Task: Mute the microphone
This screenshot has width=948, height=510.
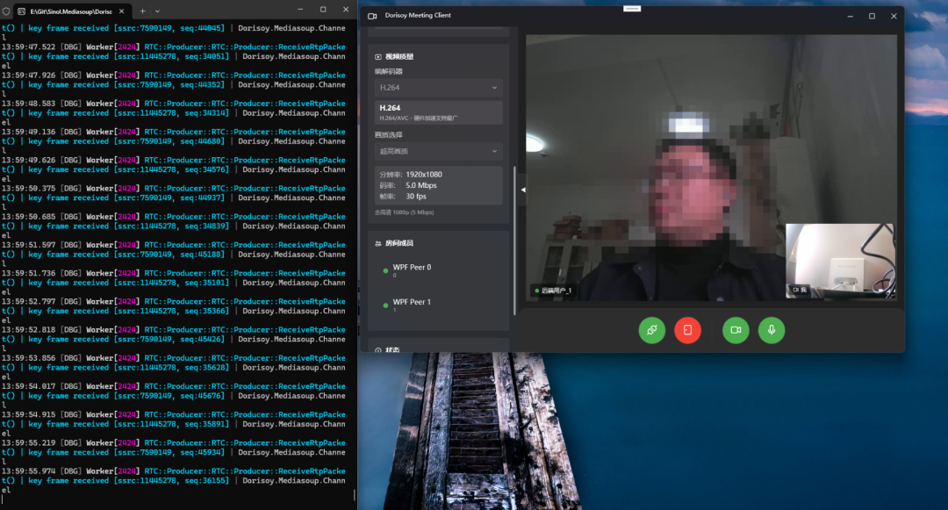Action: click(x=772, y=330)
